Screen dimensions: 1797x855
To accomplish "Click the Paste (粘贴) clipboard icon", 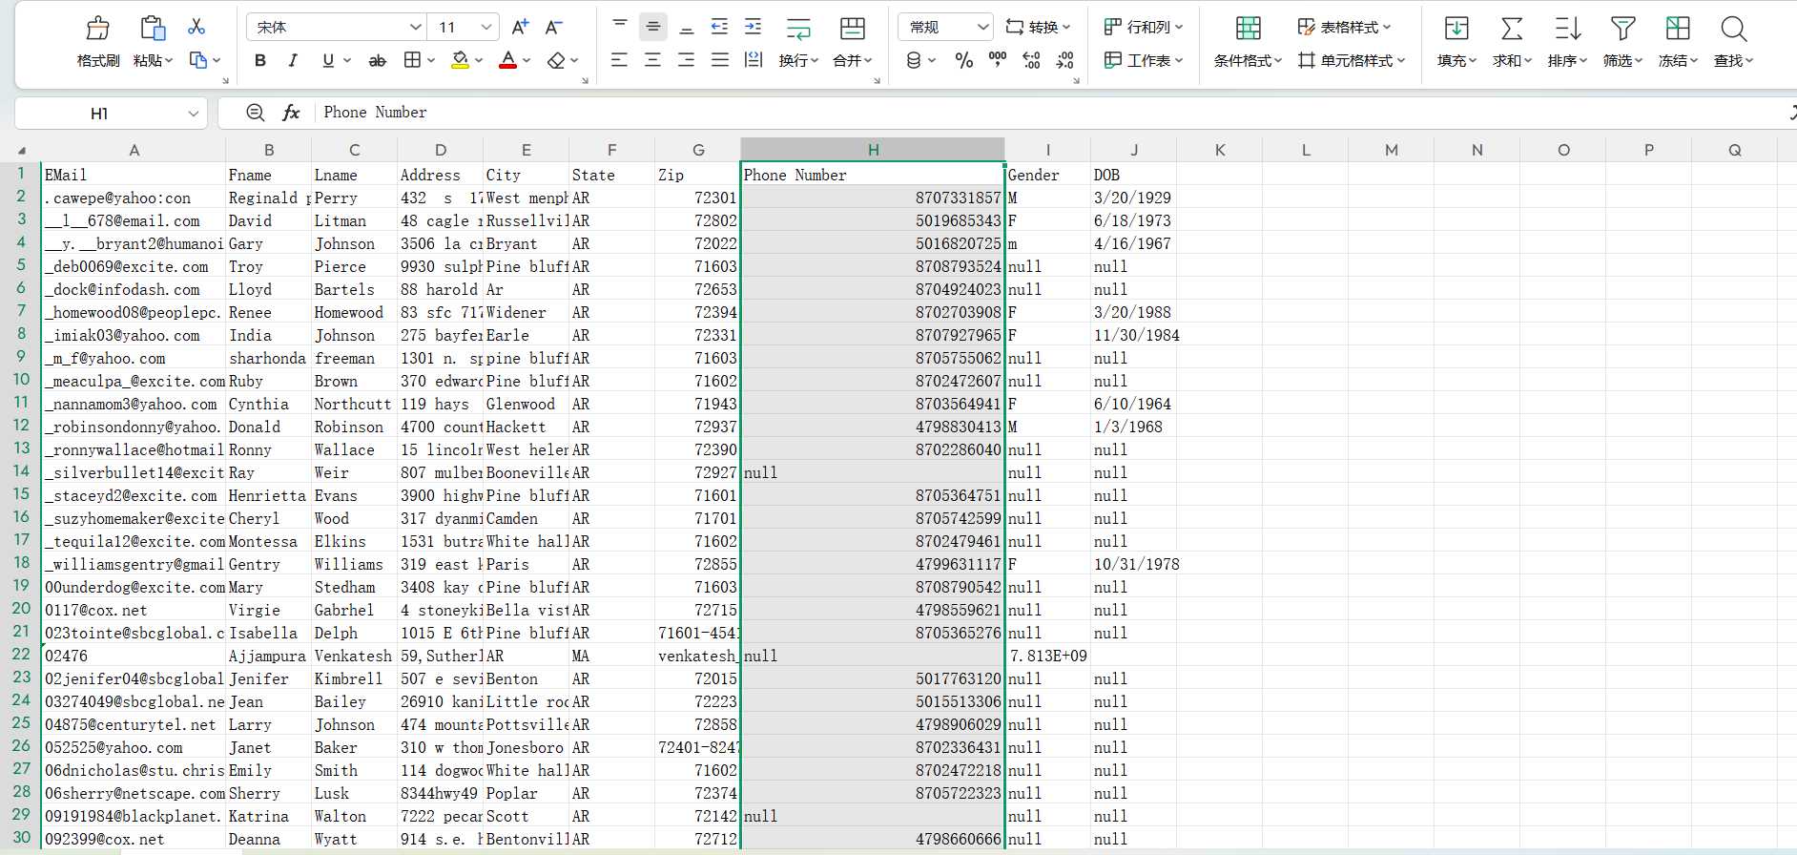I will [x=153, y=29].
